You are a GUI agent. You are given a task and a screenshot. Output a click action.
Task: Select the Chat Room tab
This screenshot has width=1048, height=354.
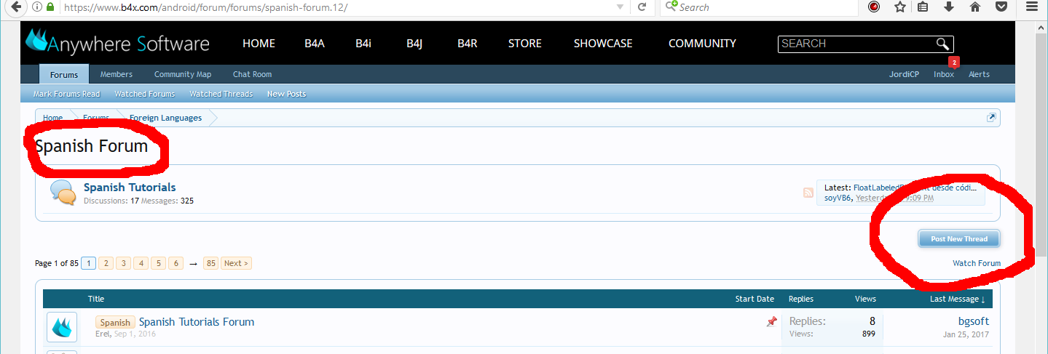[x=252, y=74]
